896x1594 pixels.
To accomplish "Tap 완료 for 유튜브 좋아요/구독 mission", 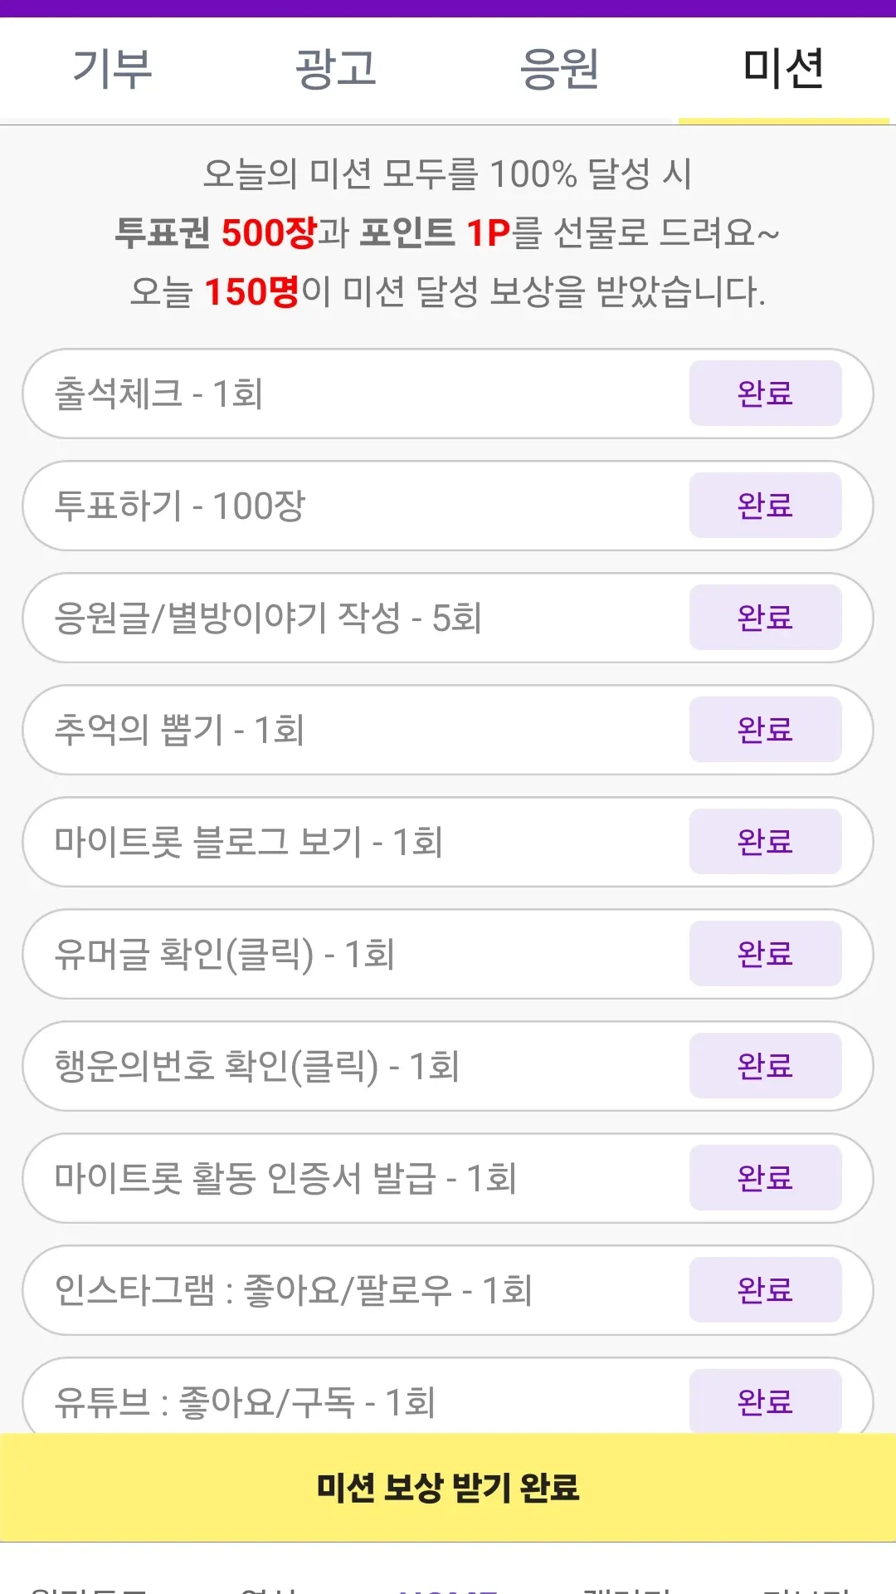I will point(765,1401).
